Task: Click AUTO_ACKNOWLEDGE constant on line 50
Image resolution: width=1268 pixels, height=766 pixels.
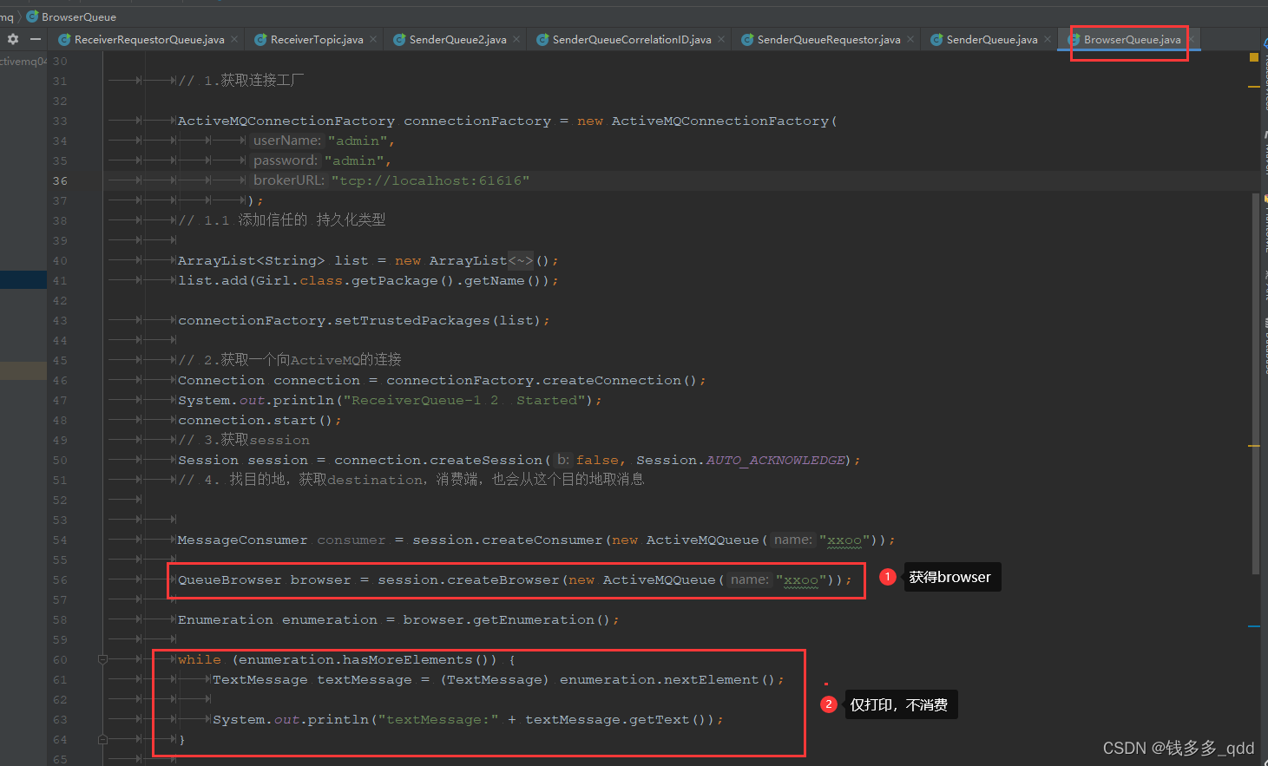Action: pyautogui.click(x=776, y=461)
